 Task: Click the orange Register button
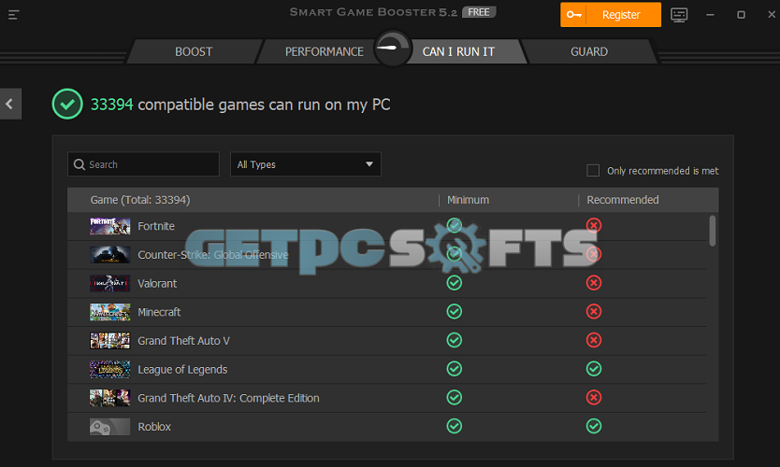point(611,14)
